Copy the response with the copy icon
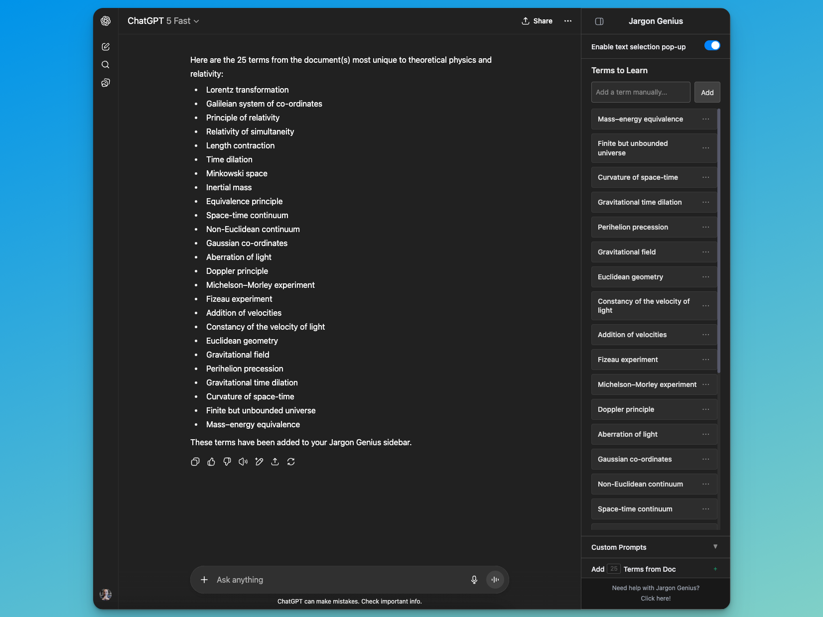The height and width of the screenshot is (617, 823). tap(195, 462)
